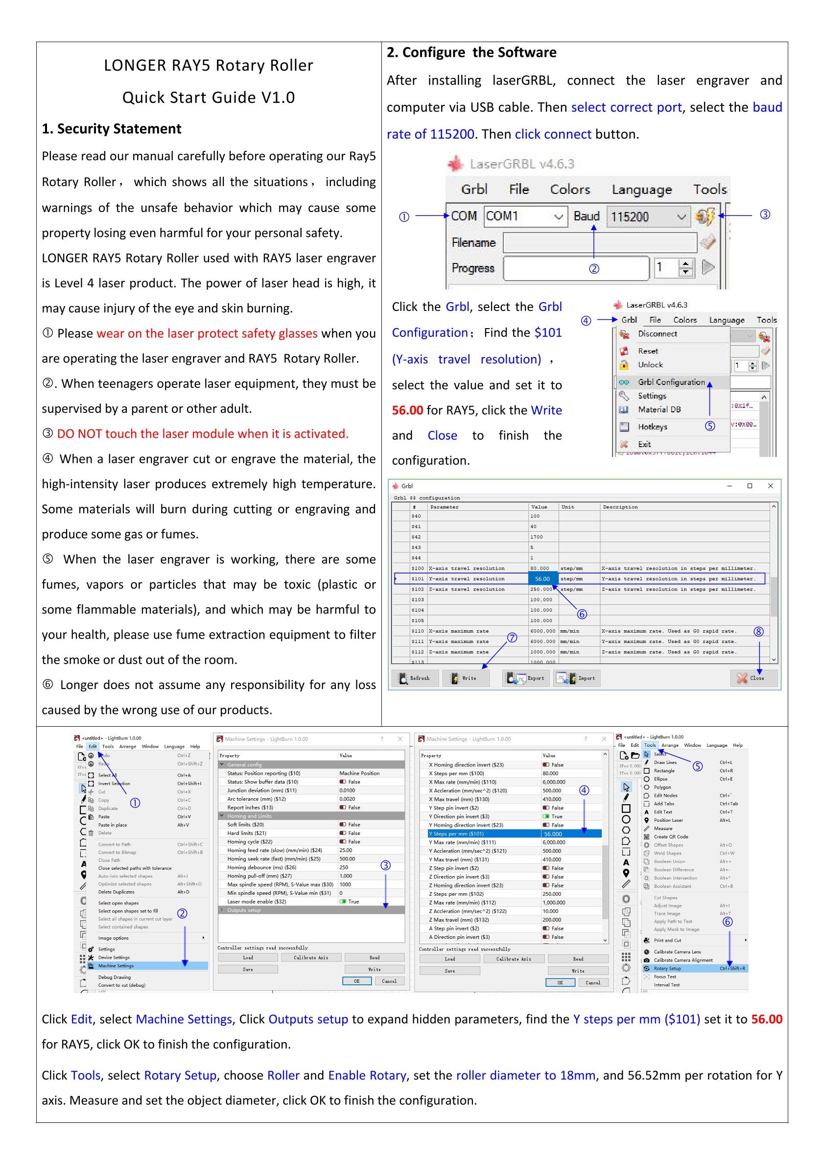
Task: Toggle the Homing cycle ($22) switch
Action: click(x=343, y=841)
